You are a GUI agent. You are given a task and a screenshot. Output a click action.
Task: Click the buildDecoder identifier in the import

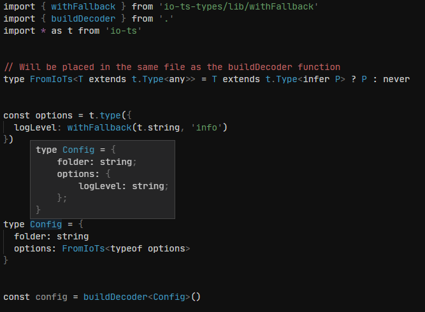[x=83, y=18]
